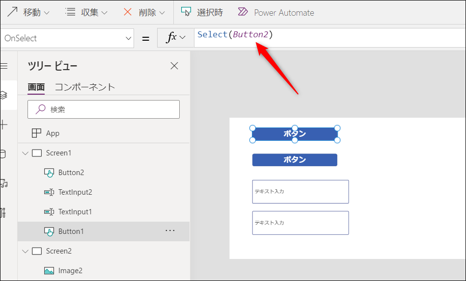
Task: Select the App item in tree
Action: coord(104,133)
